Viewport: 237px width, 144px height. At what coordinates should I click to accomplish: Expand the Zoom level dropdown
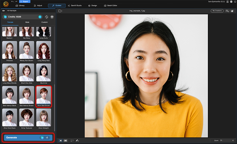coord(228,140)
